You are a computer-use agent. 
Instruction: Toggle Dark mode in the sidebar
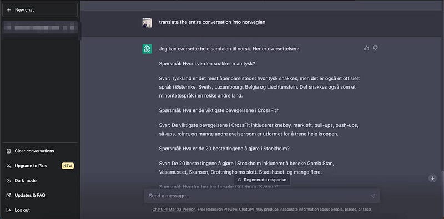[40, 181]
